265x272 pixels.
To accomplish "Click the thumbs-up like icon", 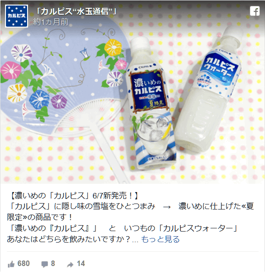I will pyautogui.click(x=11, y=264).
